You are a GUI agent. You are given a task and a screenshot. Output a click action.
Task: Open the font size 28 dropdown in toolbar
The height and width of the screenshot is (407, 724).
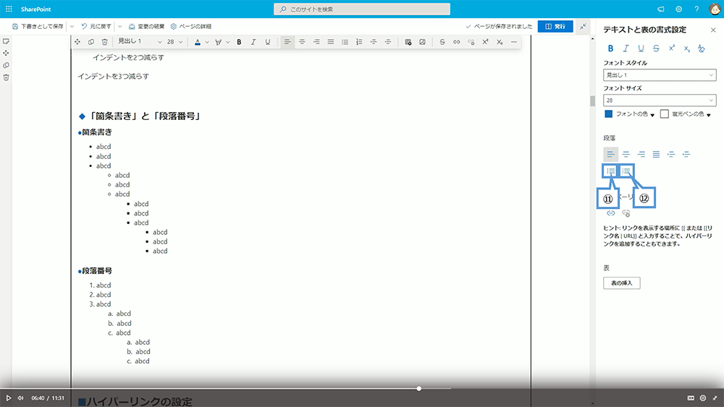174,42
